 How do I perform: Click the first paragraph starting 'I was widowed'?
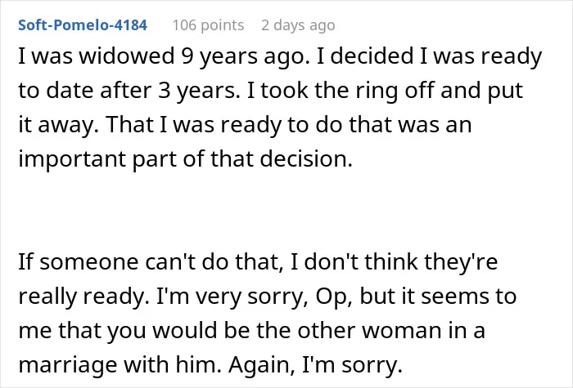click(280, 107)
